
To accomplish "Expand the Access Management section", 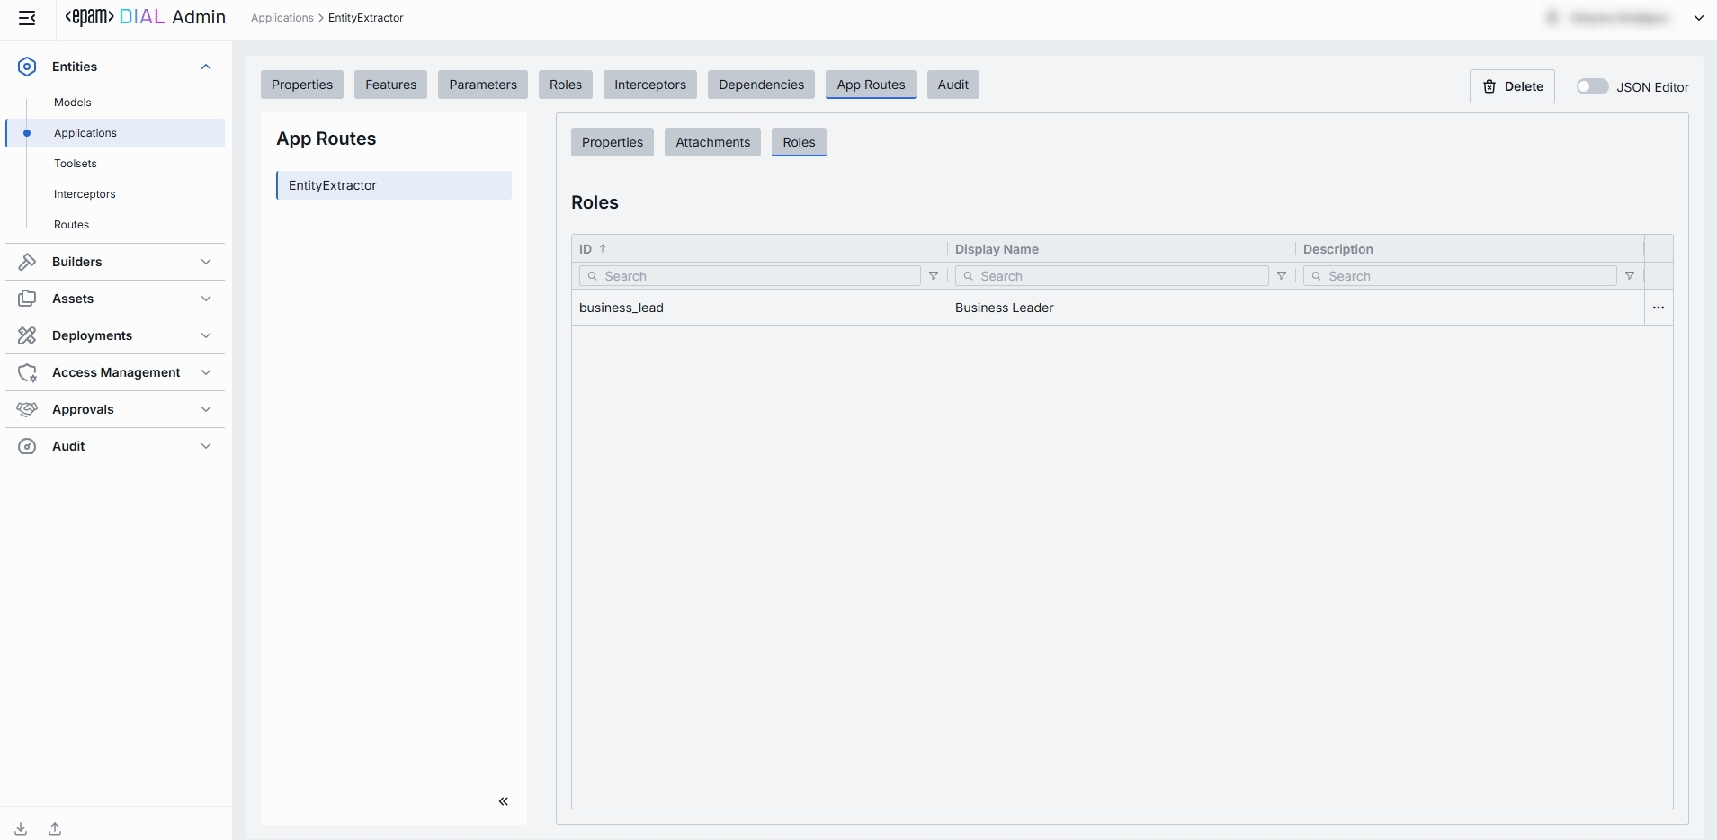I will [x=206, y=372].
